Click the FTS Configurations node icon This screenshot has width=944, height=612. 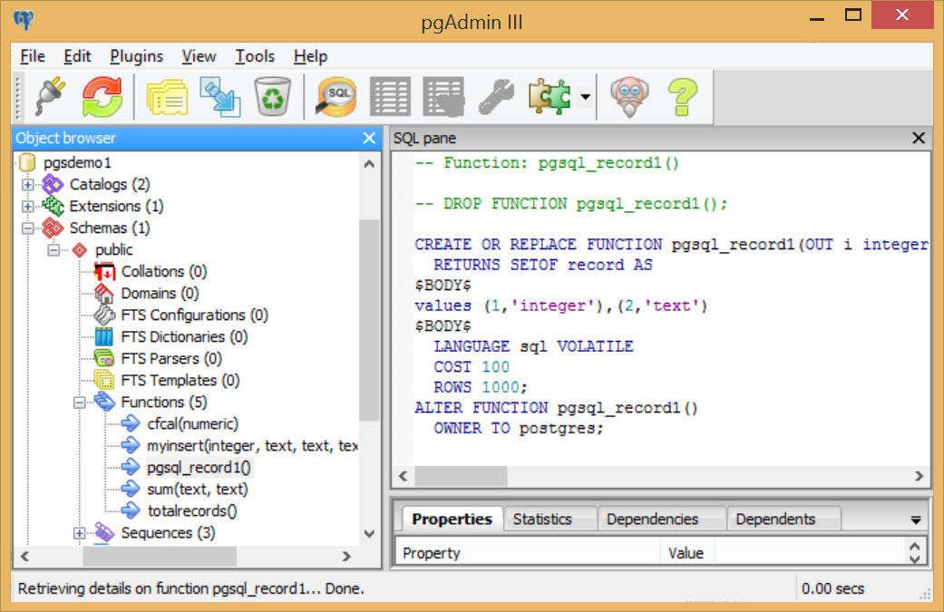pyautogui.click(x=104, y=315)
